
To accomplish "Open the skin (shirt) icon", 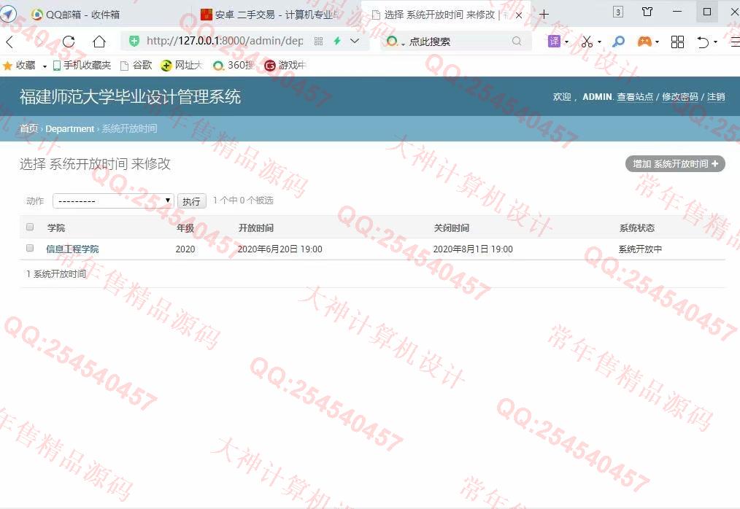I will (x=647, y=12).
